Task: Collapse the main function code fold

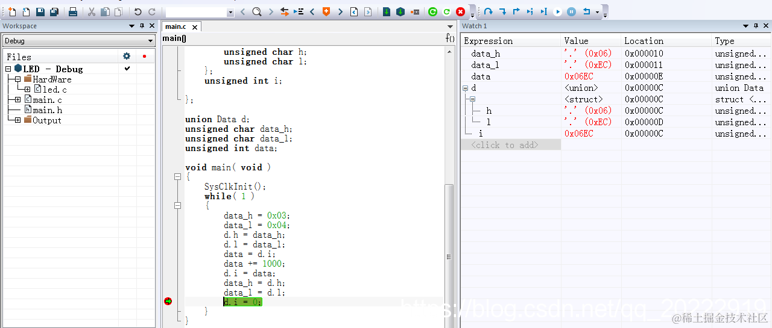Action: (x=177, y=177)
